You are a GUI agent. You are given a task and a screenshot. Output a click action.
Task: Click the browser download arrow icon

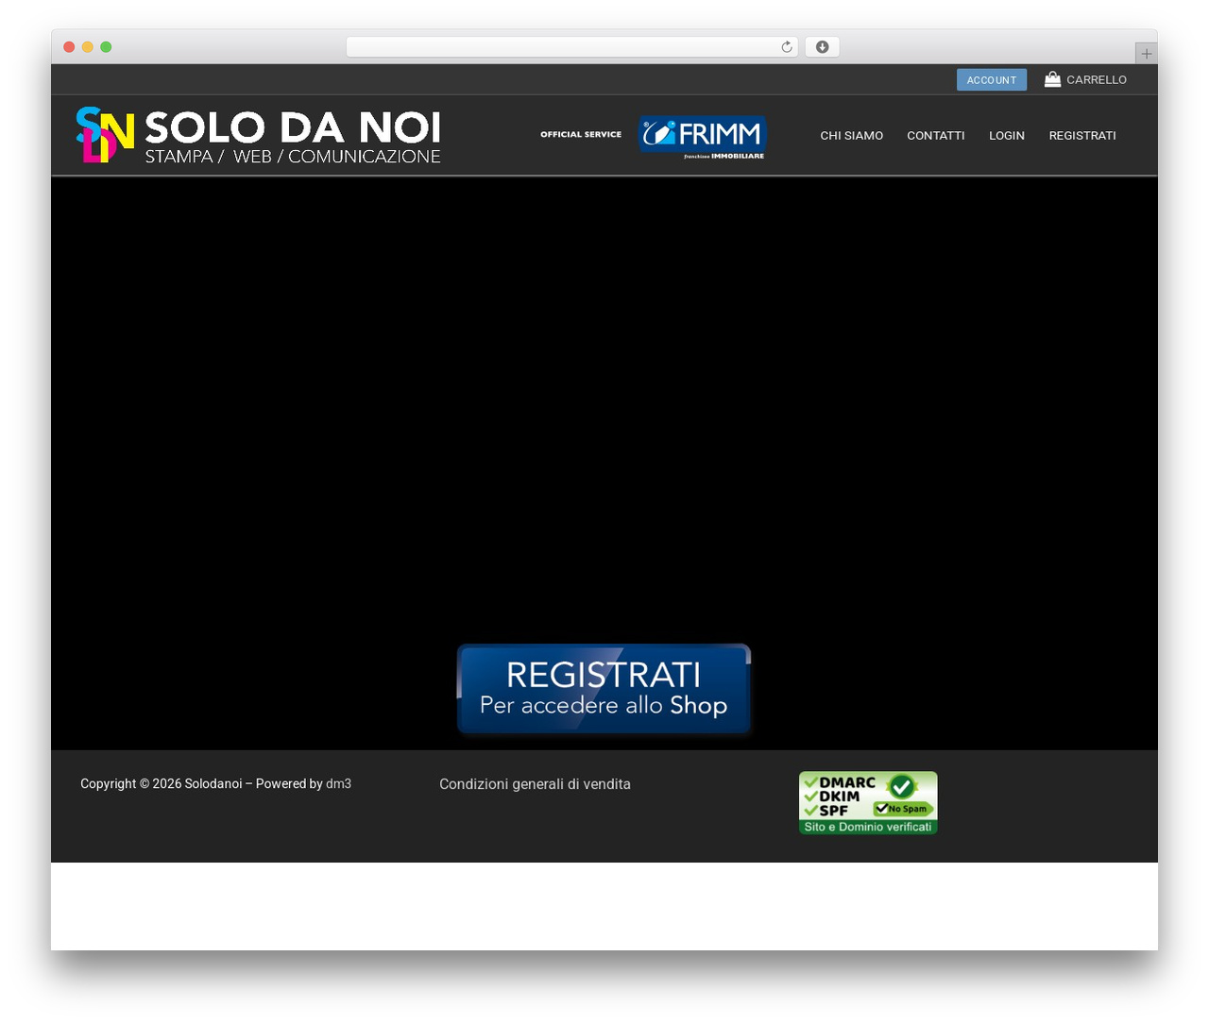822,47
